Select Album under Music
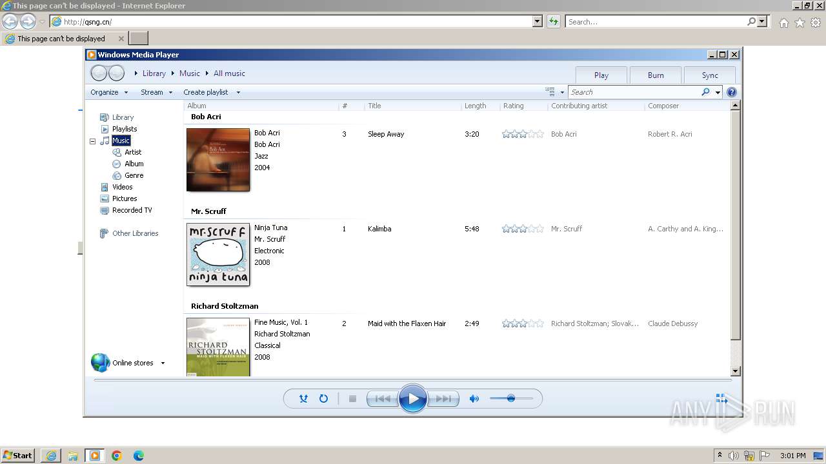826x464 pixels. coord(134,164)
